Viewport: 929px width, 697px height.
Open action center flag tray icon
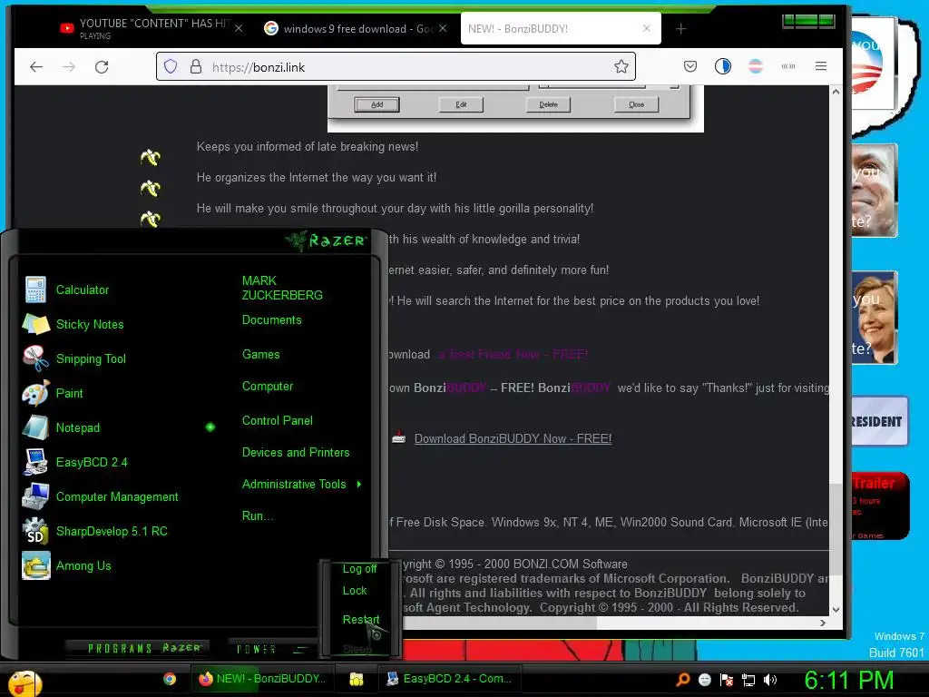tap(727, 680)
